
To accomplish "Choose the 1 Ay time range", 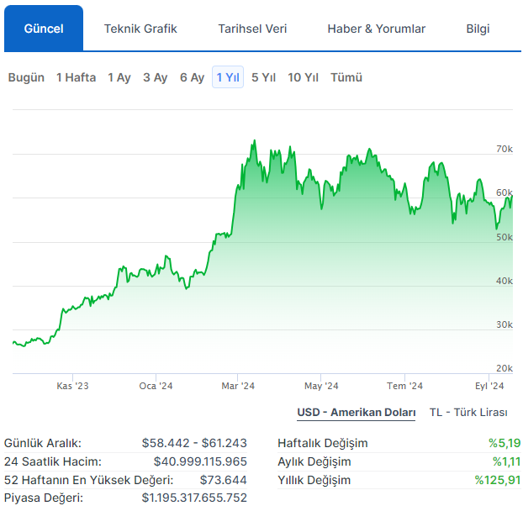I will 119,77.
